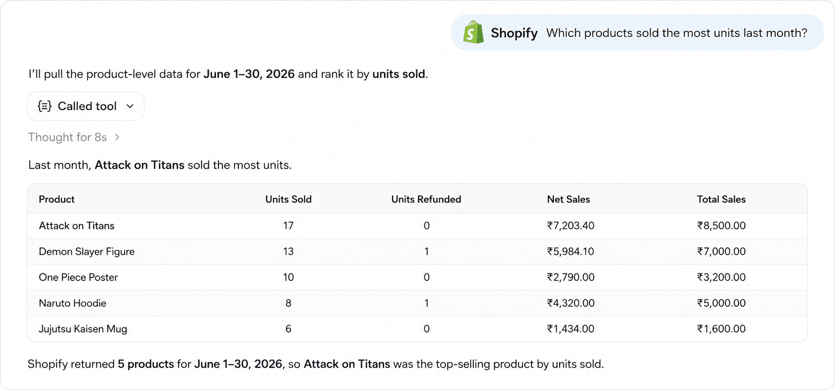The image size is (835, 390).
Task: Select the Attack on Titans row
Action: 417,226
